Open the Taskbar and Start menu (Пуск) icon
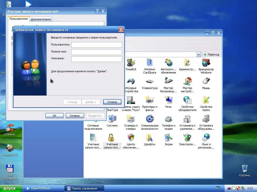257x192 pixels. pos(131,100)
